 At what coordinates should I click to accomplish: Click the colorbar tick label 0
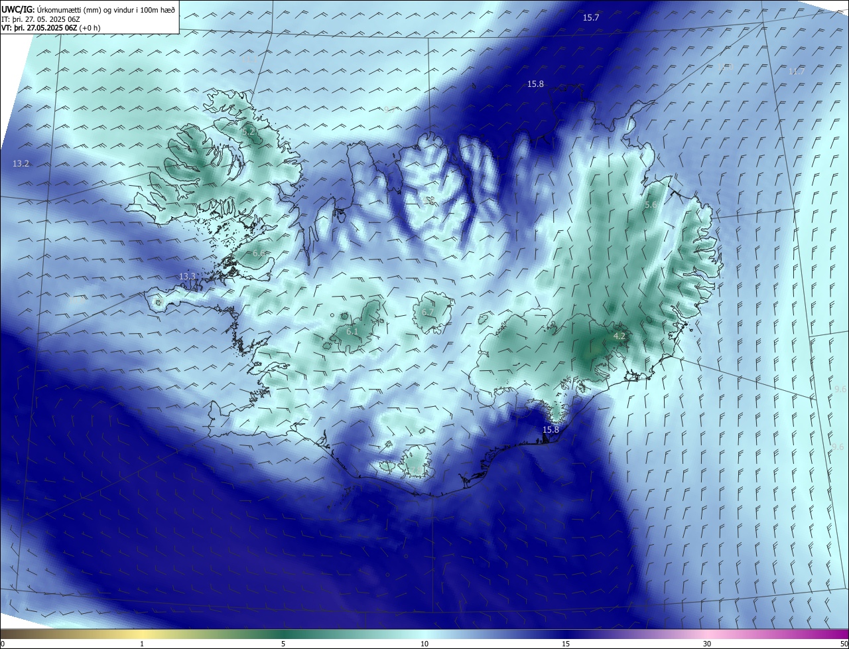pos(3,644)
